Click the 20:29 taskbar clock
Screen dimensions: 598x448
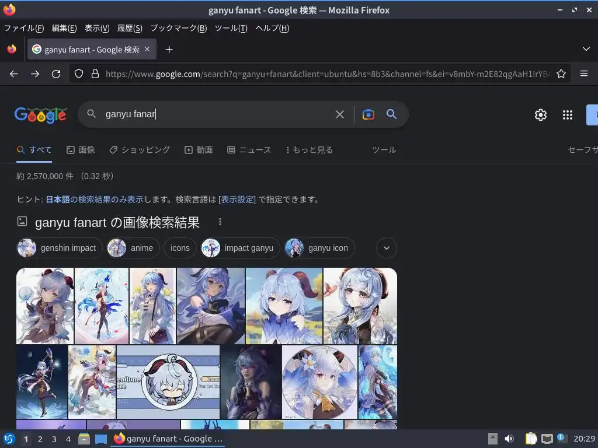coord(584,439)
